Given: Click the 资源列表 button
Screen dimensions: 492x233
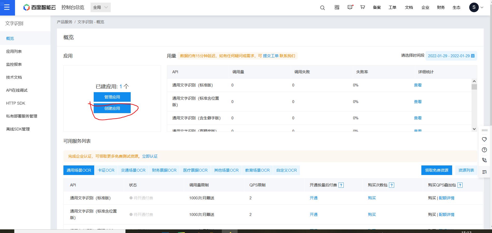Looking at the screenshot, I should point(466,170).
